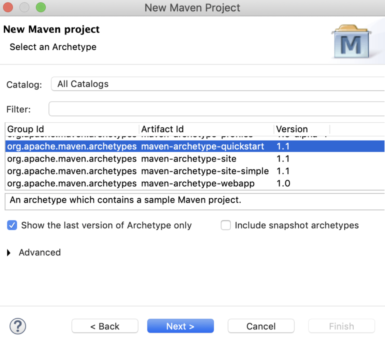
Task: Dismiss the wizard with Cancel
Action: pos(261,326)
